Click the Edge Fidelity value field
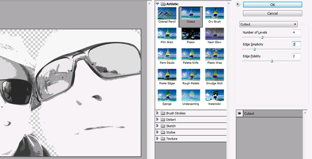 click(296, 56)
